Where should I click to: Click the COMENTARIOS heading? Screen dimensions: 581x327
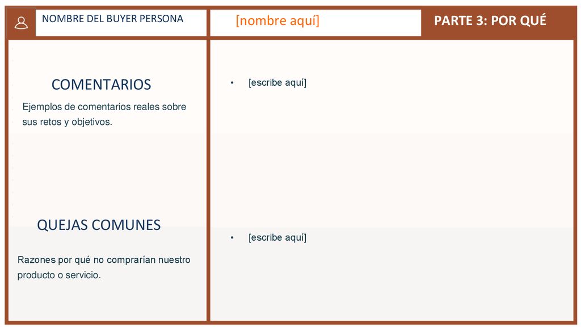click(x=101, y=85)
